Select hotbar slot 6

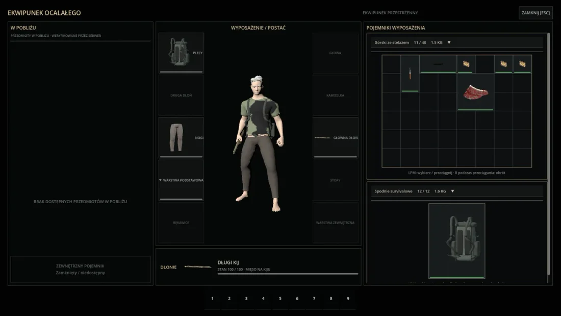297,299
